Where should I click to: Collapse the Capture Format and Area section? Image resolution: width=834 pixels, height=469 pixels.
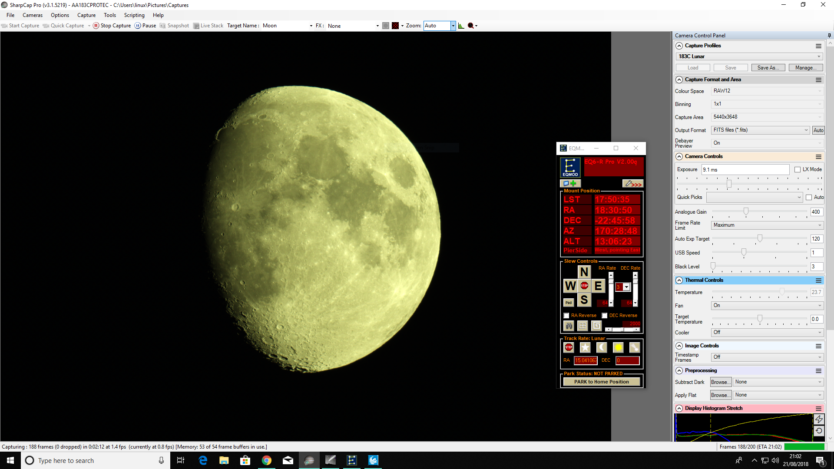coord(679,80)
